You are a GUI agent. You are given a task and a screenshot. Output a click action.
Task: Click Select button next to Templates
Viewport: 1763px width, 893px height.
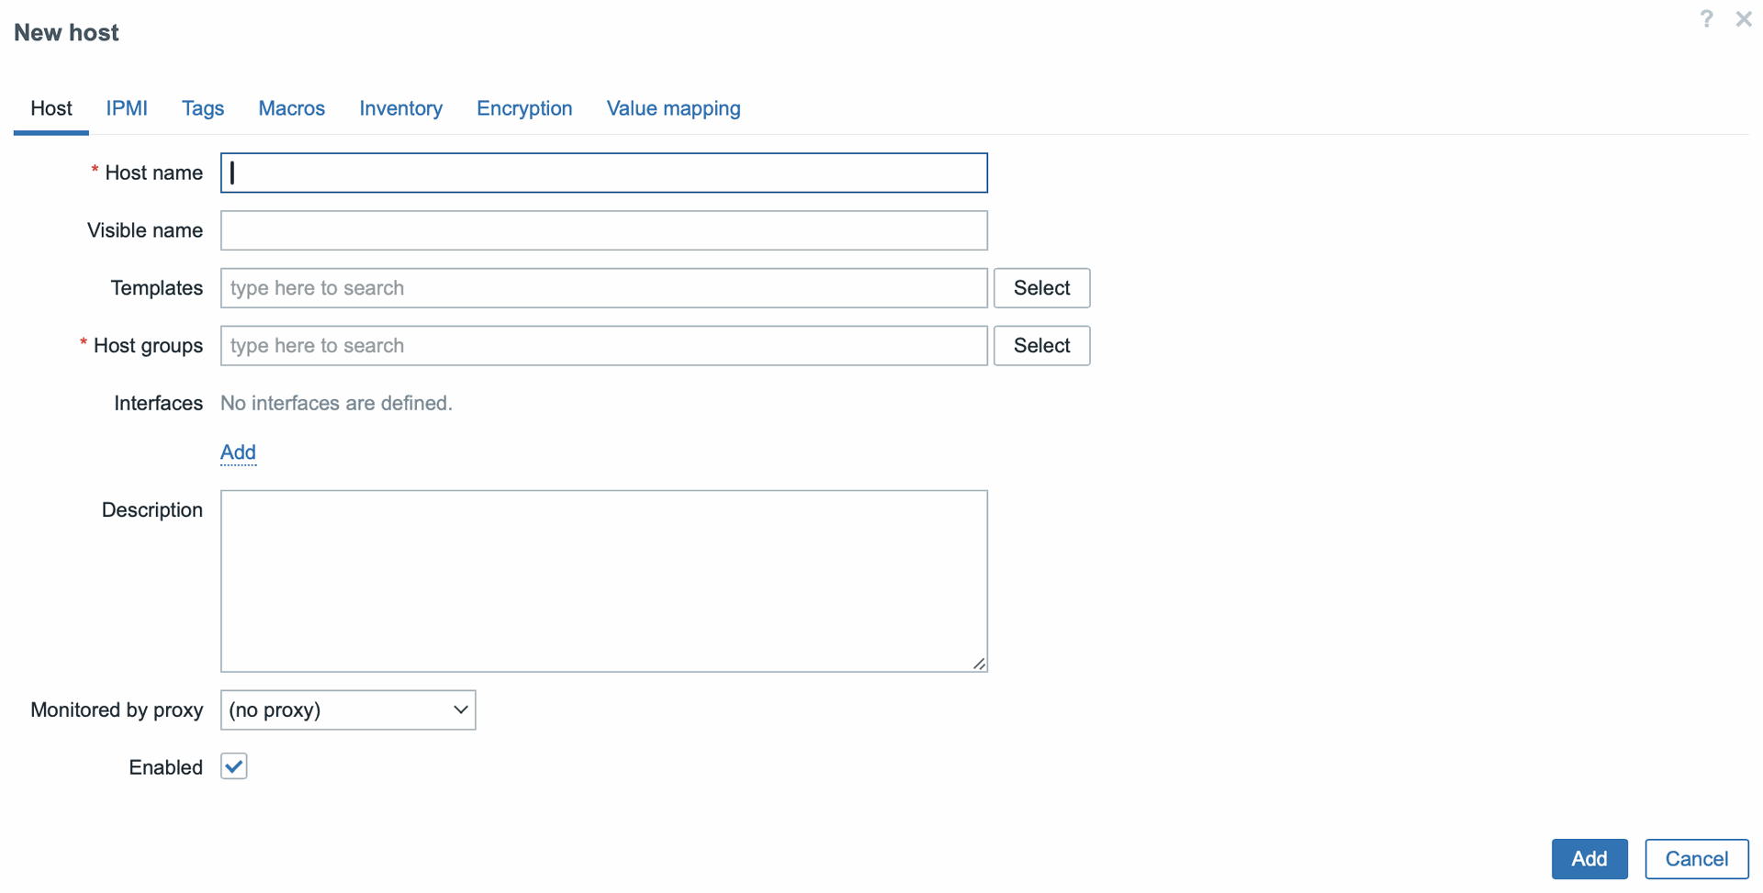(x=1042, y=288)
